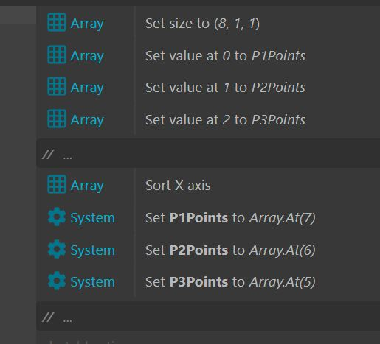The image size is (380, 344).
Task: Click the second collapsed comment row at bottom
Action: click(208, 316)
